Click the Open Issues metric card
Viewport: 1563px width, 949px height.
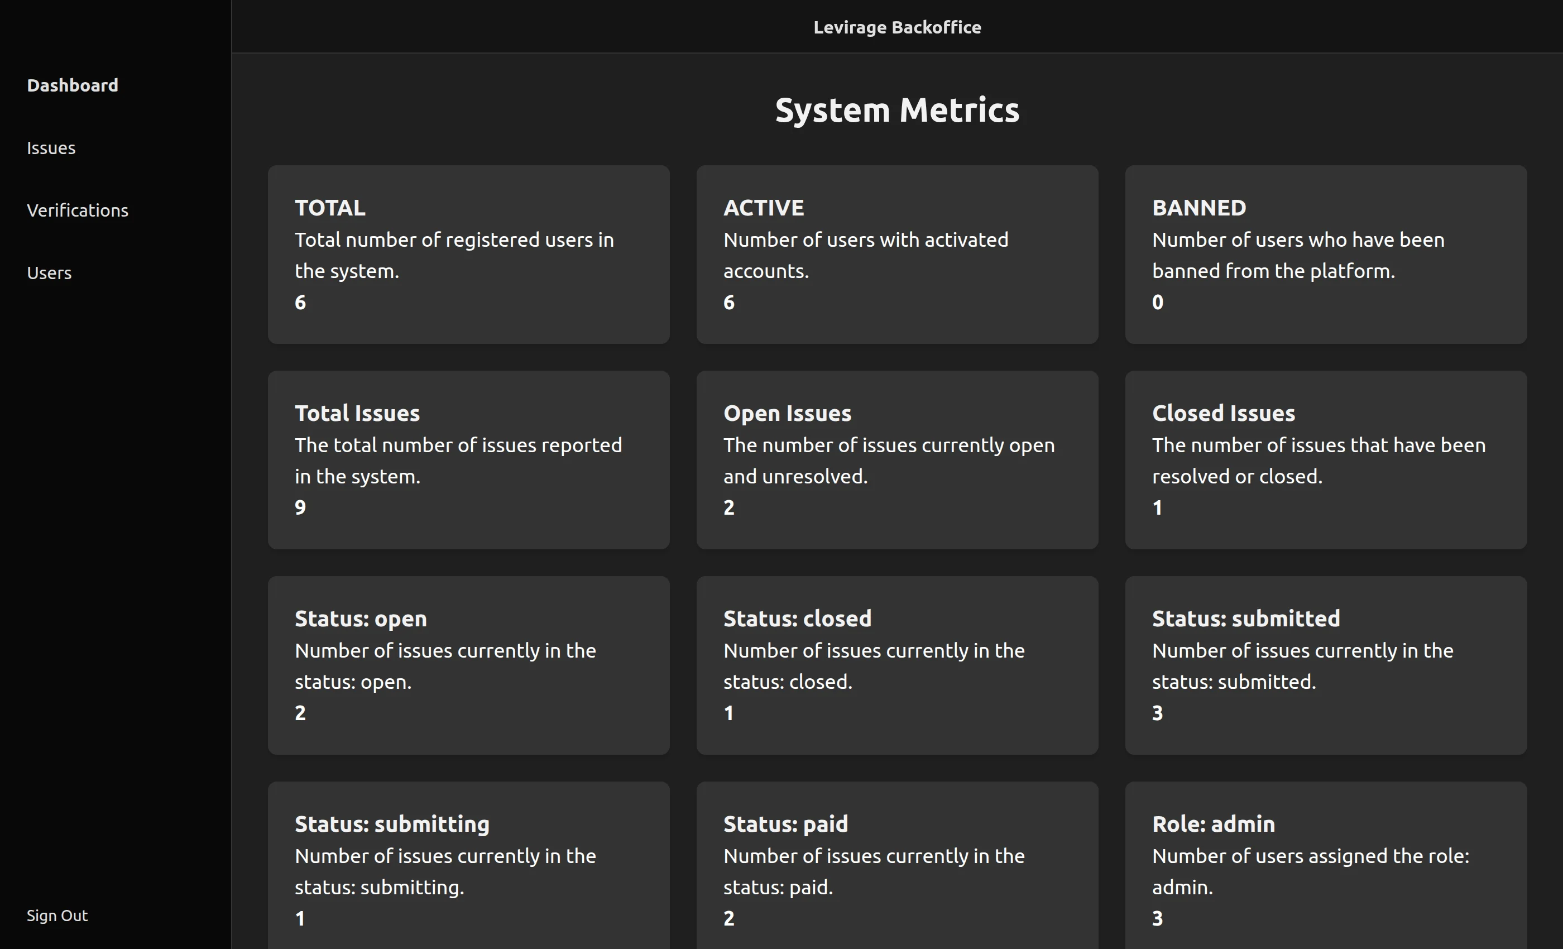tap(897, 460)
